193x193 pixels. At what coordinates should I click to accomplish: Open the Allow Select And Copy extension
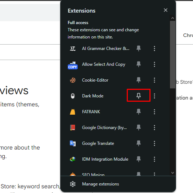[x=73, y=65]
